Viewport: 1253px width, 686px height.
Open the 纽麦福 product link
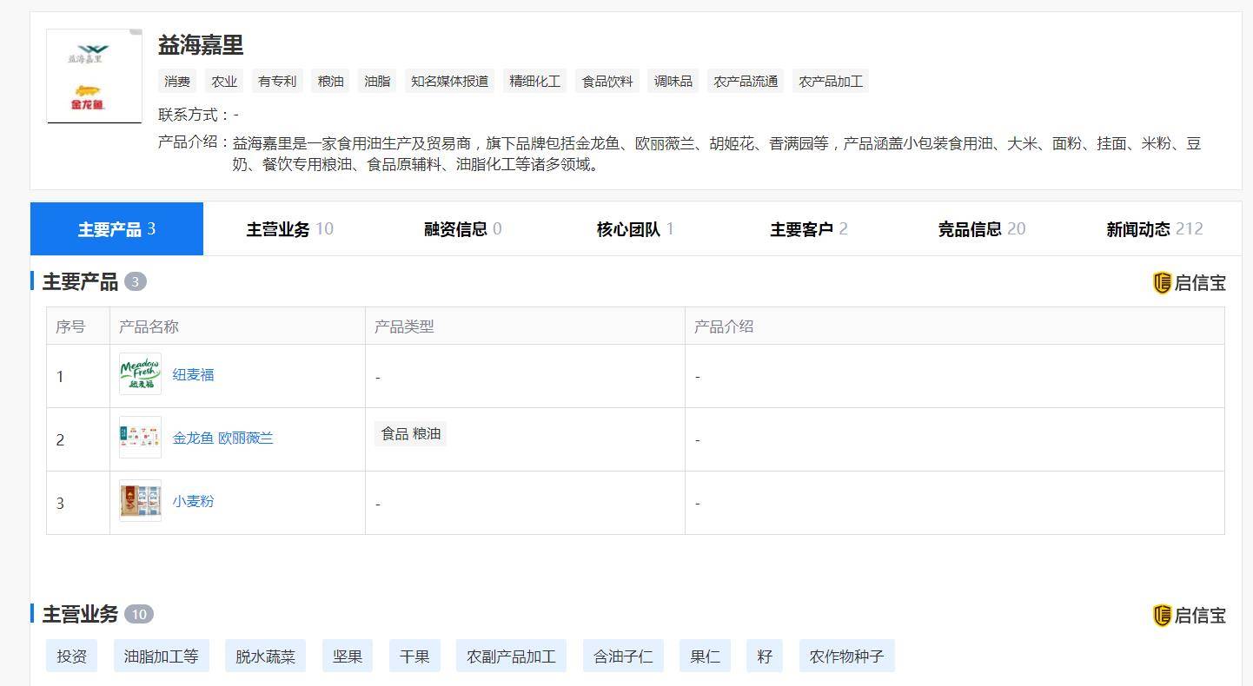(x=193, y=374)
